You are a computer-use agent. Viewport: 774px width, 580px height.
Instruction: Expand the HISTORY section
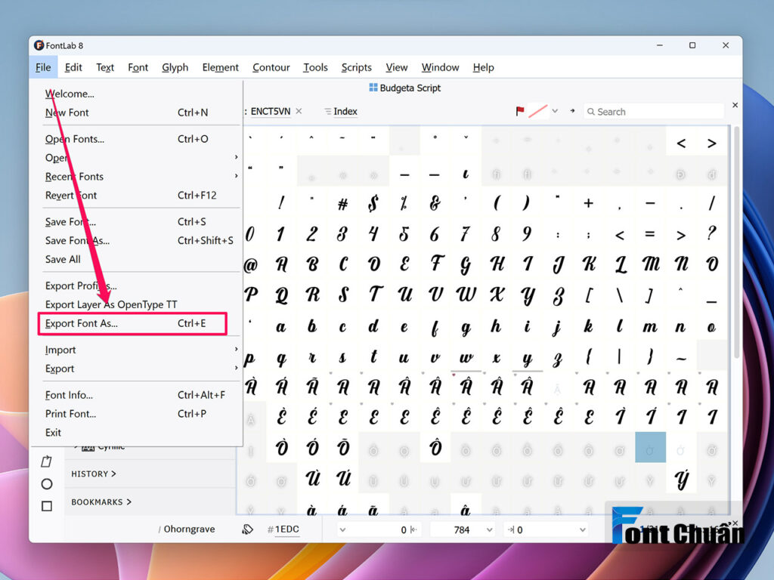pyautogui.click(x=93, y=474)
